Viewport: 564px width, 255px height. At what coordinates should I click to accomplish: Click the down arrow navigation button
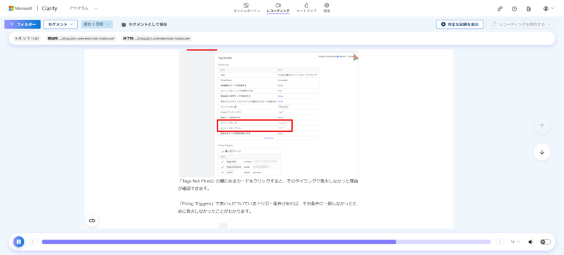[542, 152]
